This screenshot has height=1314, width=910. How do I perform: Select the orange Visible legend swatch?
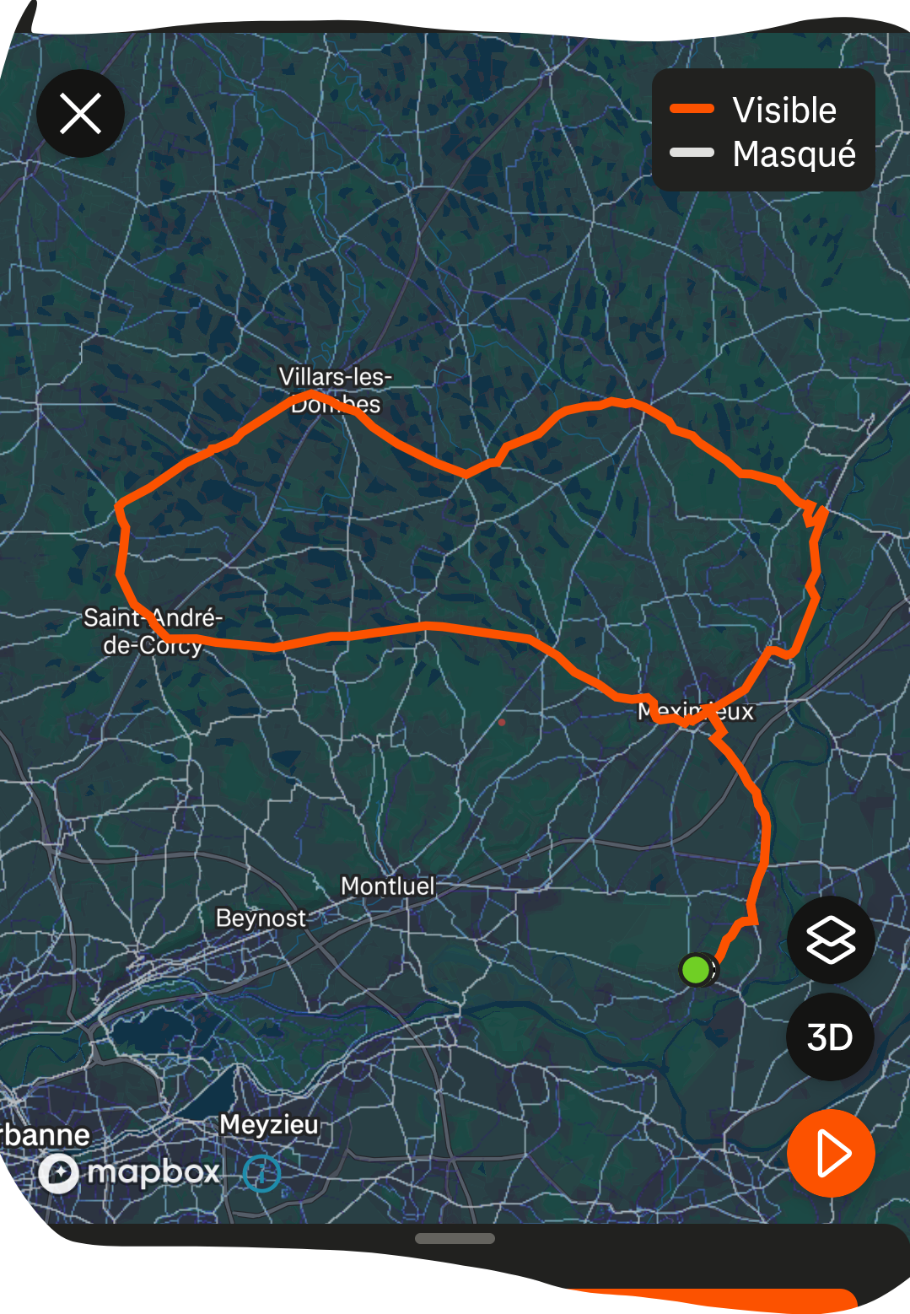coord(692,108)
